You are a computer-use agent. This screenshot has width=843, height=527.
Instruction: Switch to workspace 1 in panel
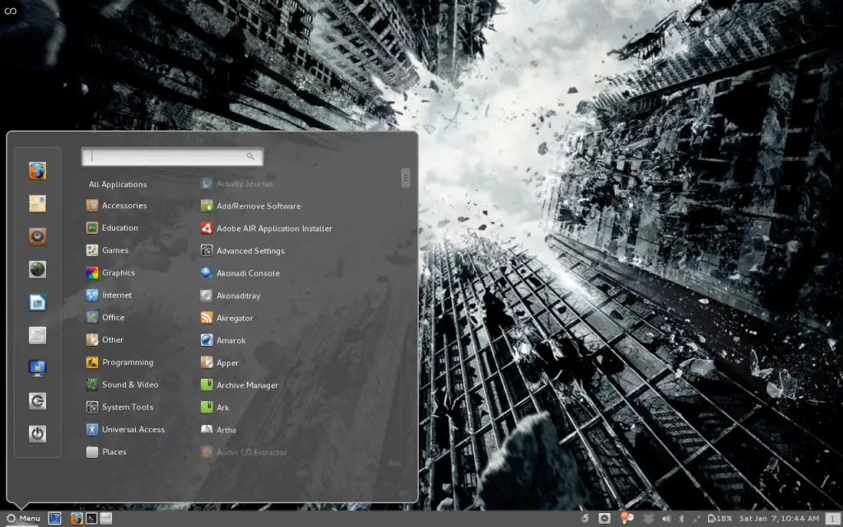(833, 519)
